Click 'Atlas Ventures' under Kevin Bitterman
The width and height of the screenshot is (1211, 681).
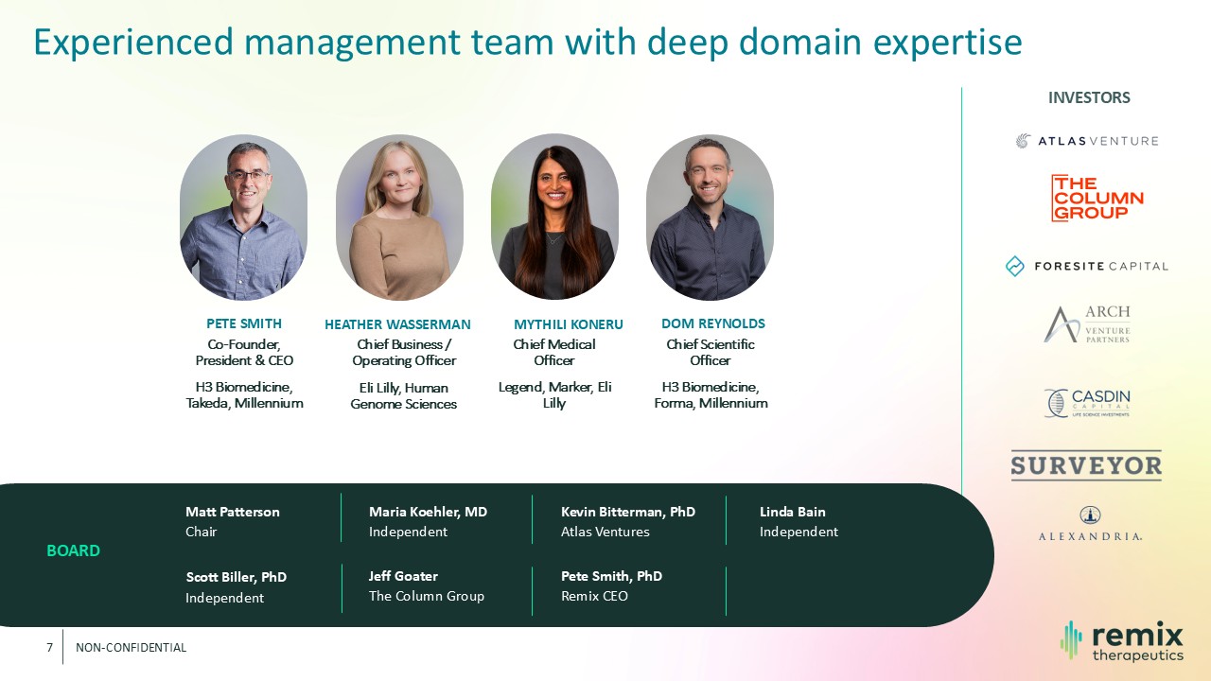click(605, 532)
